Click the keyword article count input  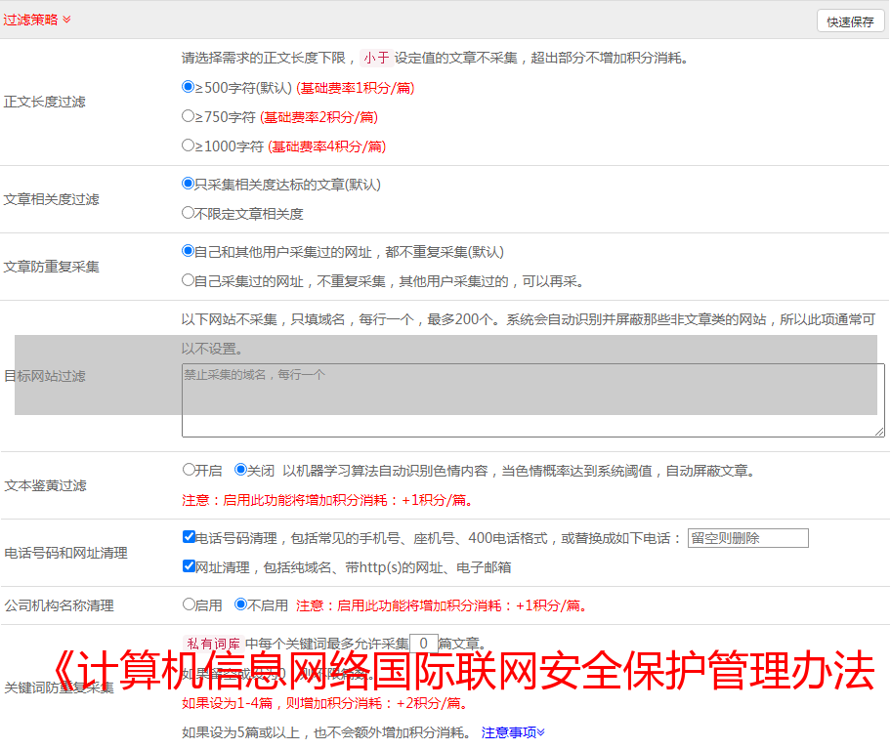click(x=423, y=644)
